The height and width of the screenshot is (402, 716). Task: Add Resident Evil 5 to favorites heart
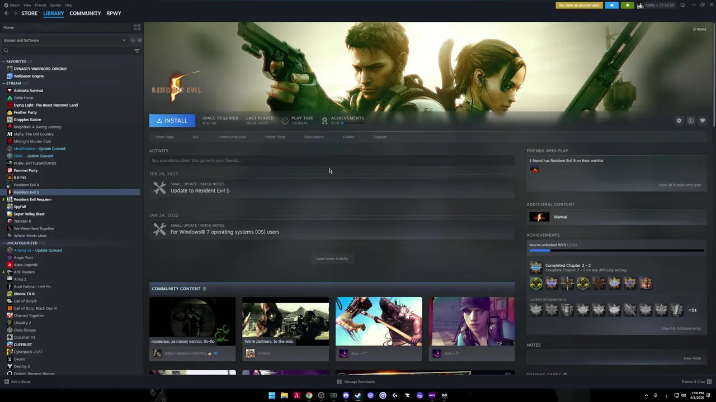pos(703,121)
